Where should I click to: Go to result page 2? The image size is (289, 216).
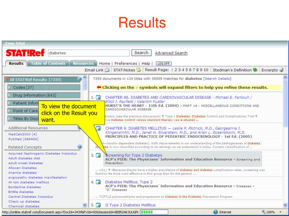(176, 70)
